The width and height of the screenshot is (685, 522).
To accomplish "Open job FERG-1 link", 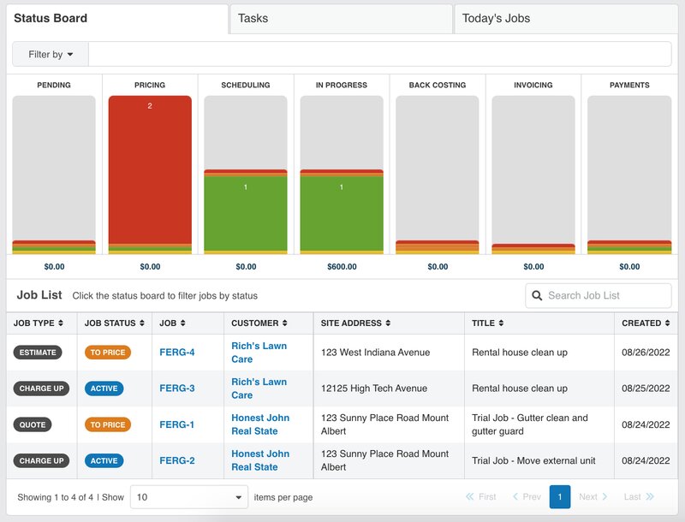I will pyautogui.click(x=177, y=424).
